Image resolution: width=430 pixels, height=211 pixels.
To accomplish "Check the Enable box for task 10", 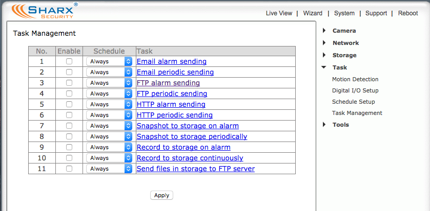I will pos(69,158).
